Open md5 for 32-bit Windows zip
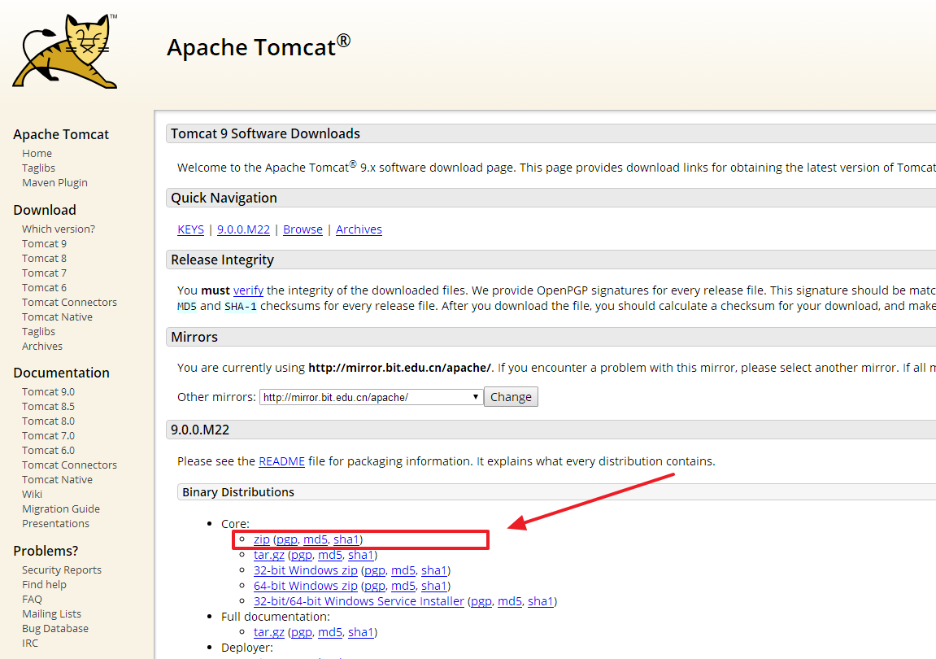The width and height of the screenshot is (936, 659). pyautogui.click(x=403, y=570)
